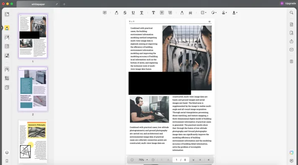Screen dimensions: 298x165
Task: Rename the whitepaper tab via pencil icon
Action: point(57,4)
